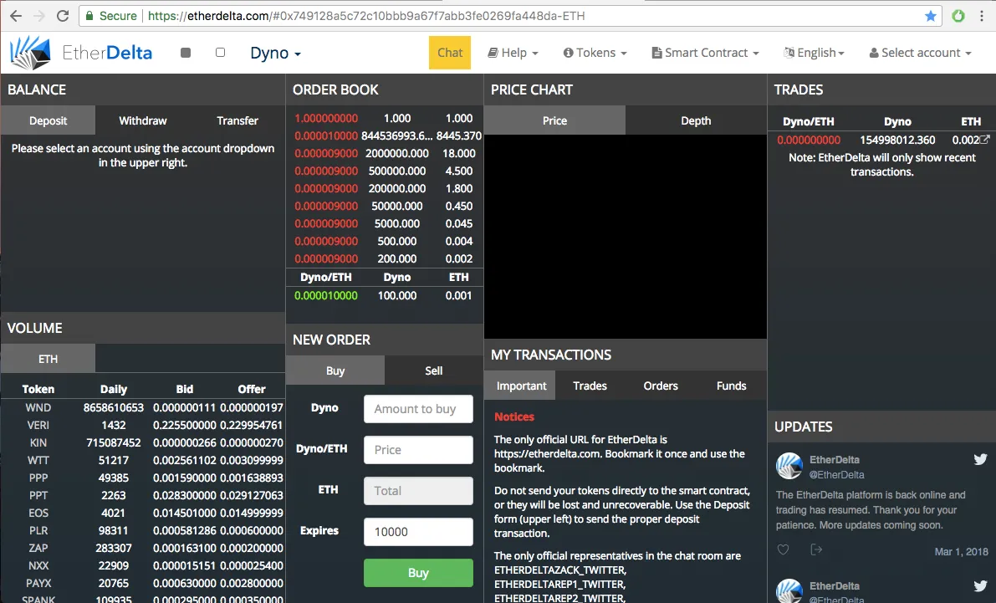996x603 pixels.
Task: Click the secure padlock icon in address bar
Action: click(x=89, y=16)
